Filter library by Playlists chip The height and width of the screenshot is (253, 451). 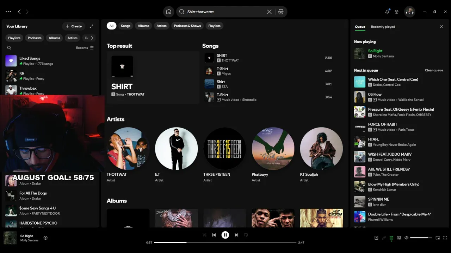[14, 38]
